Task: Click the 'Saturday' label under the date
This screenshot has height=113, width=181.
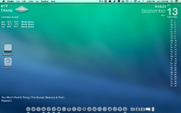Action: coord(172,17)
